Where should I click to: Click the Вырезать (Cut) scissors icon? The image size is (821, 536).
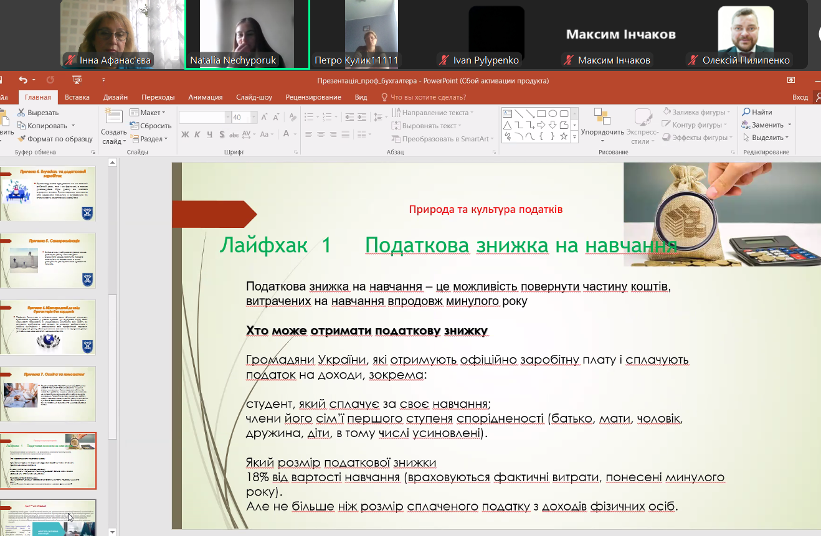click(x=21, y=113)
